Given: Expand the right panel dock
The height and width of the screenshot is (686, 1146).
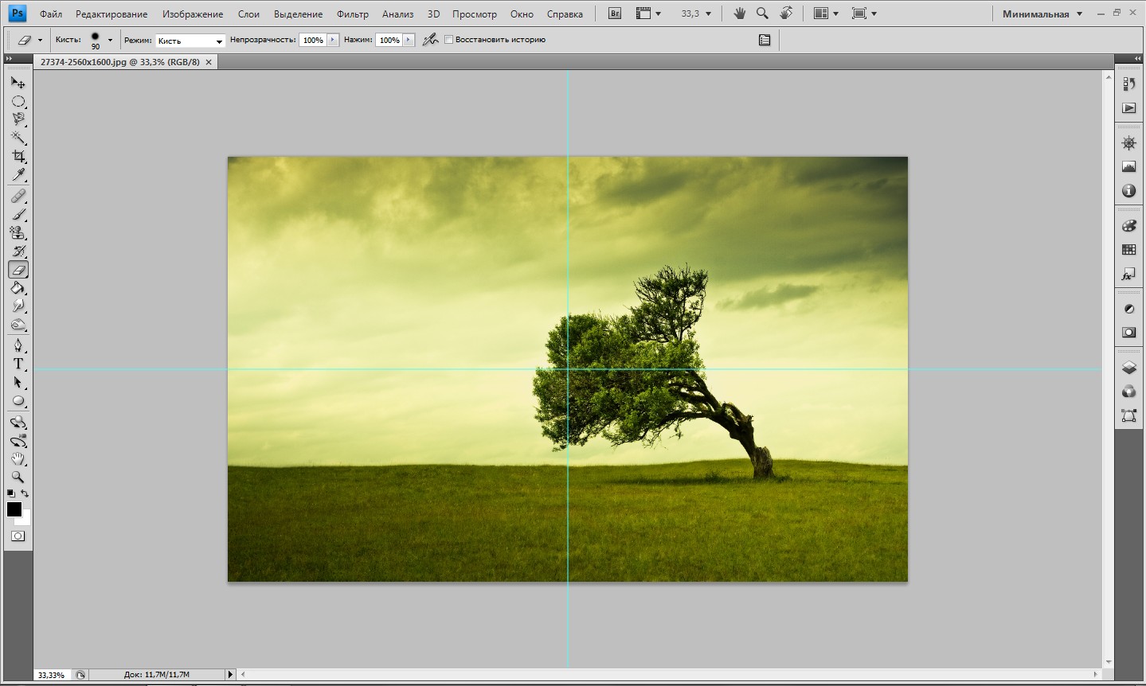Looking at the screenshot, I should (x=1138, y=59).
